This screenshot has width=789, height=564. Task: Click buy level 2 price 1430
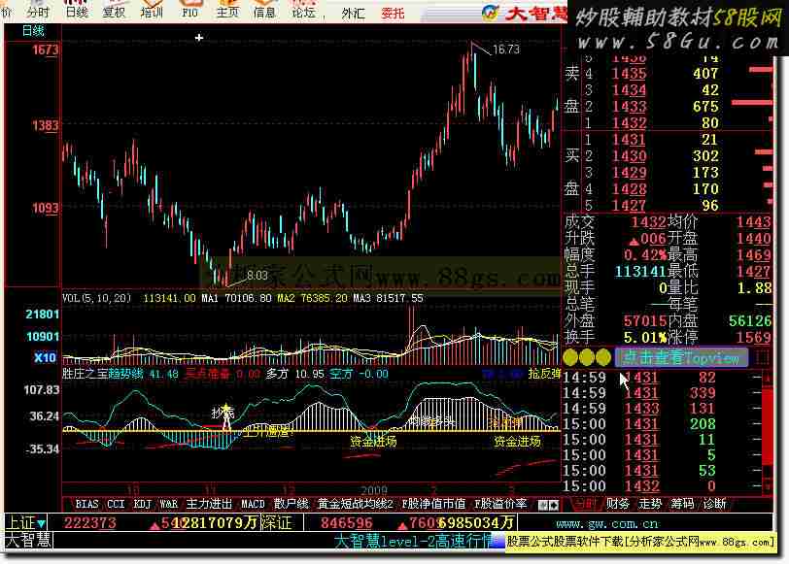coord(629,156)
